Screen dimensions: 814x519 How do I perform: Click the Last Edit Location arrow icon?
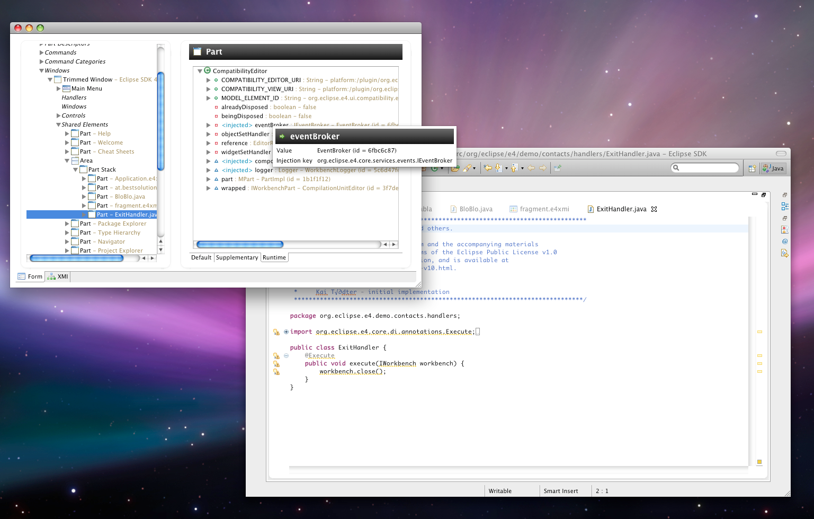tap(487, 168)
